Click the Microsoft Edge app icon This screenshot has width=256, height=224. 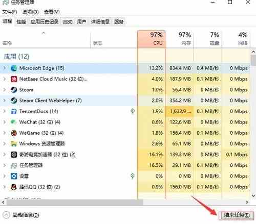pyautogui.click(x=14, y=68)
